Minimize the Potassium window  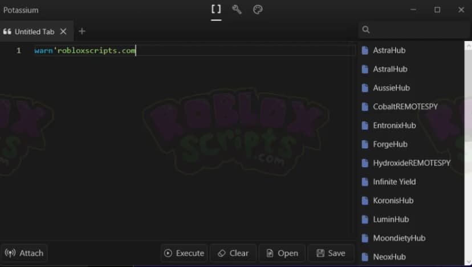coord(413,10)
